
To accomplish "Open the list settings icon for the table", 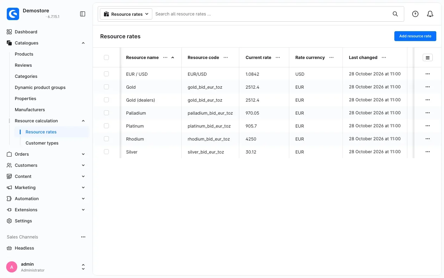I will coord(428,57).
